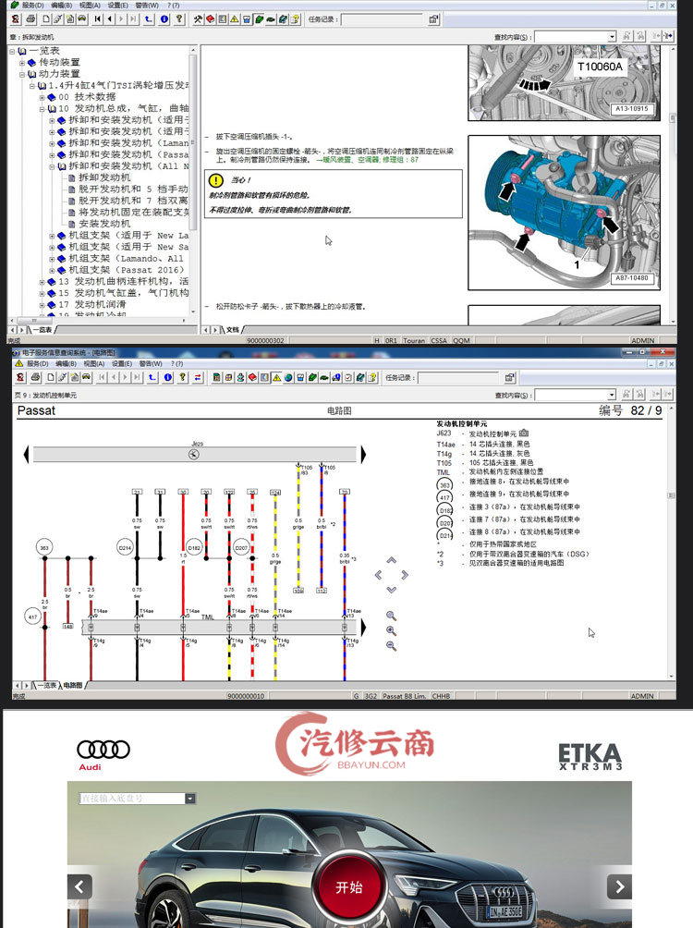Expand the 13 发动机曲柄连杆机构 node

pos(42,282)
